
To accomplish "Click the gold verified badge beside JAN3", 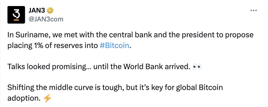I will tap(50, 10).
